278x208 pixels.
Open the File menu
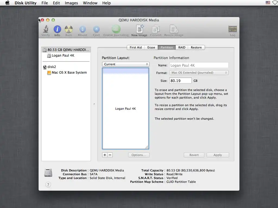click(45, 3)
